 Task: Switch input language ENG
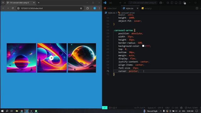point(183,111)
